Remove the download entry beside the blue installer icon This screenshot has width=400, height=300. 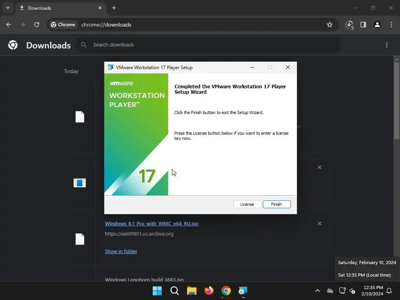(320, 167)
